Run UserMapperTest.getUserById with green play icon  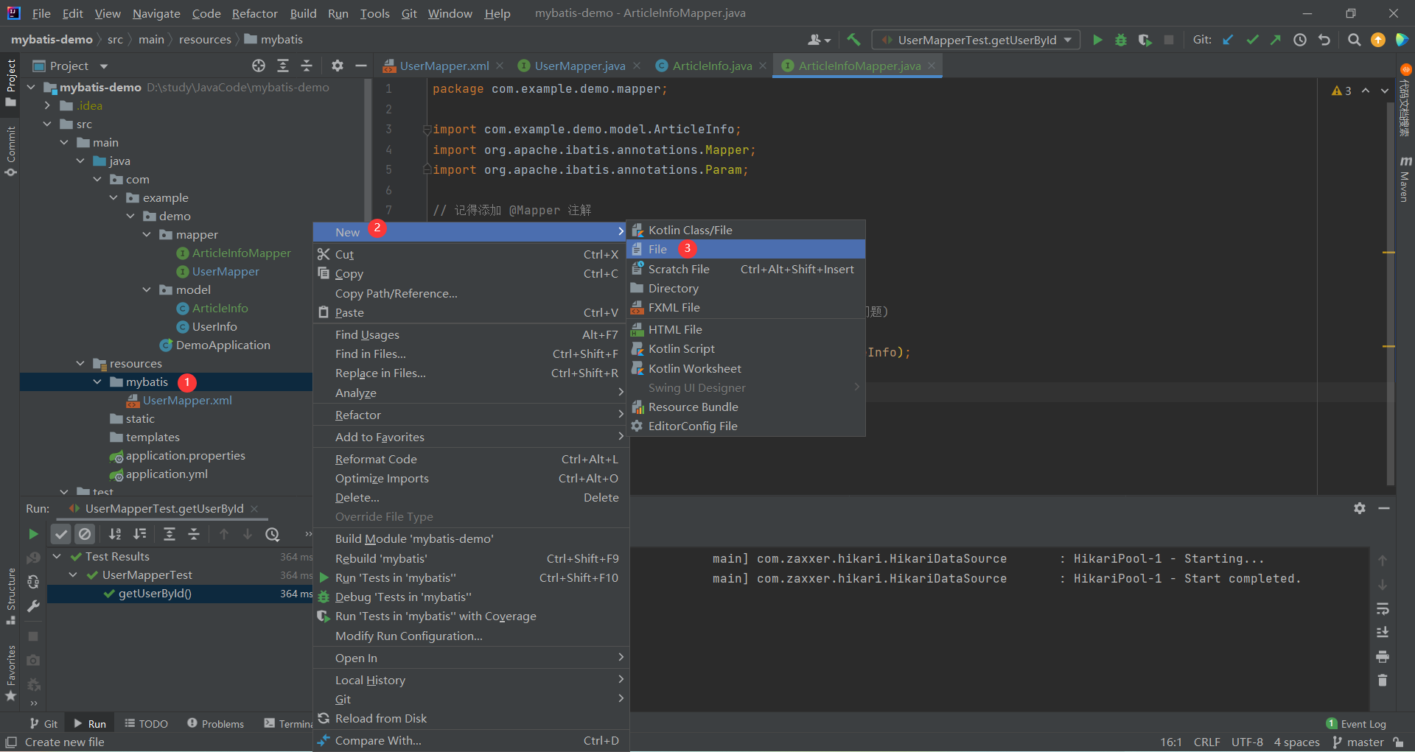(1097, 40)
